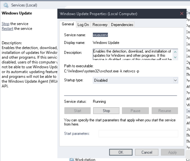This screenshot has width=190, height=161.
Task: Click the Workstation service gear icon
Action: 72,160
